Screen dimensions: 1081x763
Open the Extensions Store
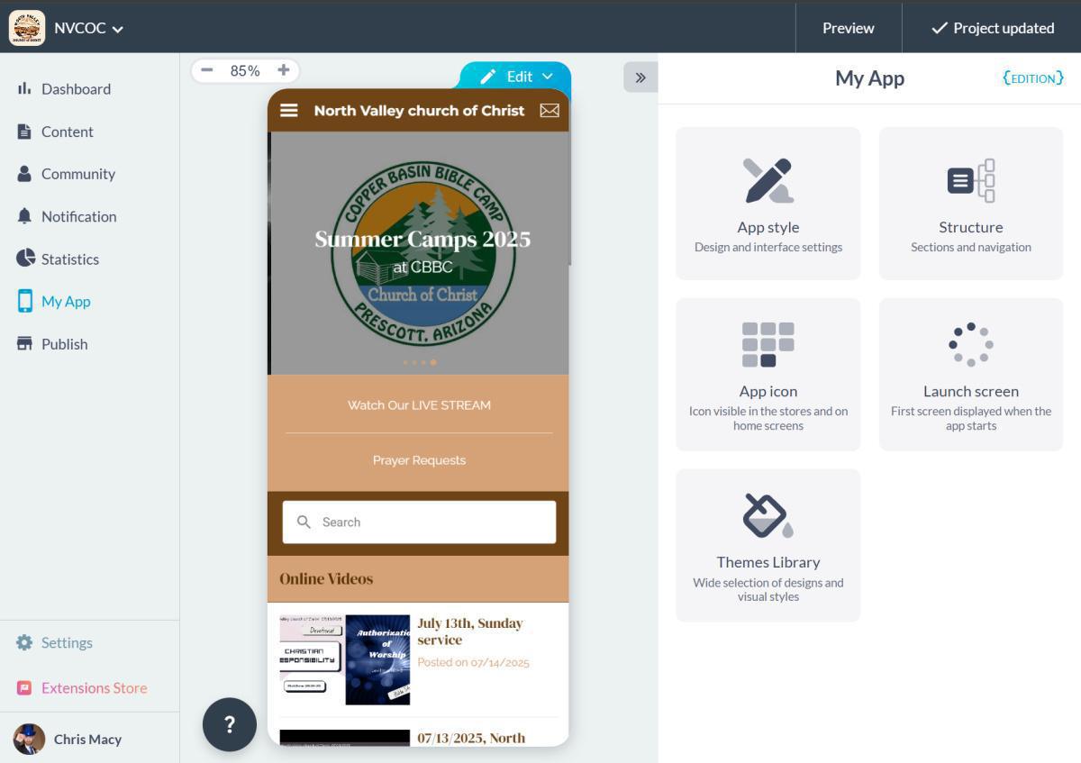(x=94, y=687)
